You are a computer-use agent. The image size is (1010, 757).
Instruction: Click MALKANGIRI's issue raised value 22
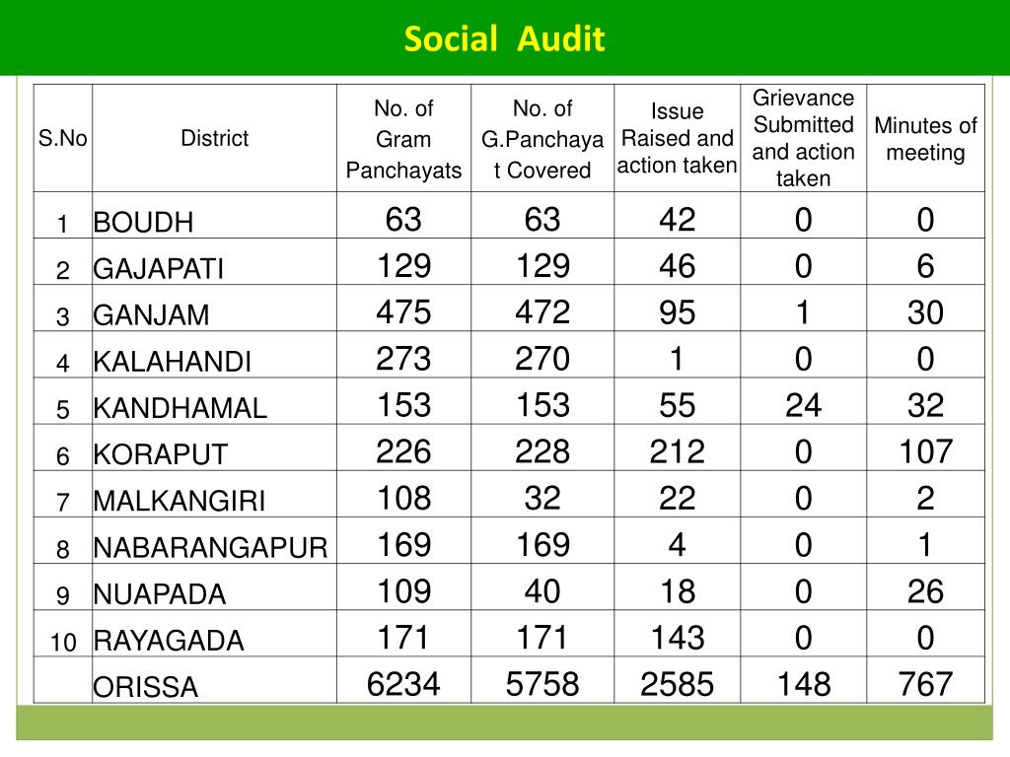(x=677, y=498)
